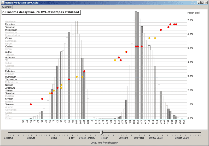
Task: Click the 1 year tick label
Action: point(104,138)
